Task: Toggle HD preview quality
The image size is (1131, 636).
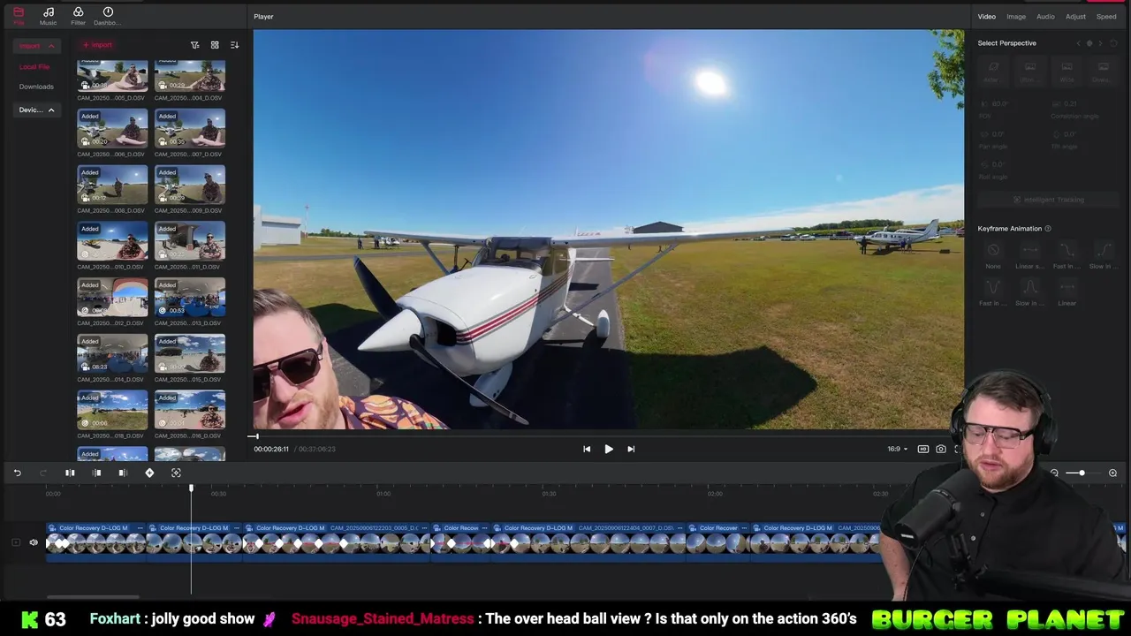Action: pos(923,449)
